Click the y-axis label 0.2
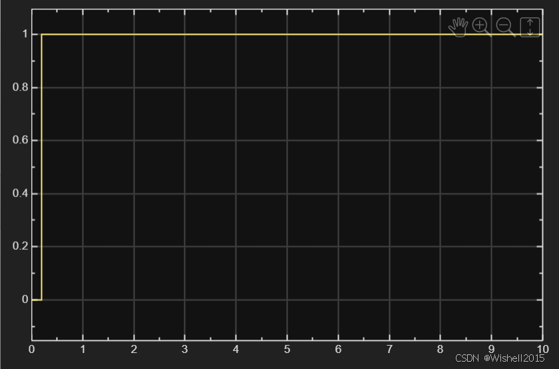Viewport: 559px width, 369px height. point(21,246)
